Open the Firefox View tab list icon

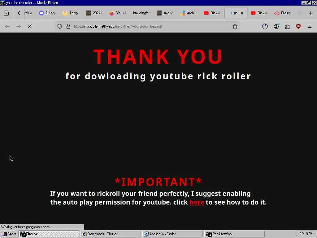(x=6, y=13)
